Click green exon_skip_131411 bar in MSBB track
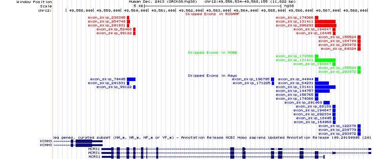The width and height of the screenshot is (372, 159). click(x=325, y=60)
